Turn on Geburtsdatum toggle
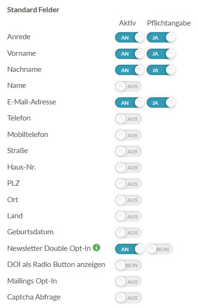 coord(128,233)
